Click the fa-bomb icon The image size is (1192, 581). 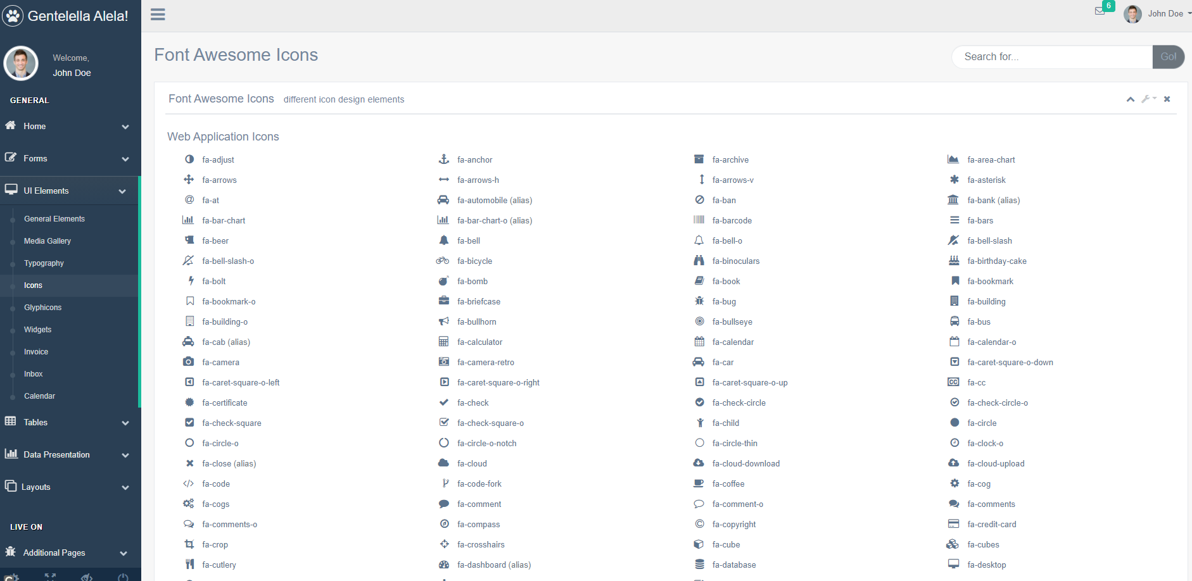click(444, 281)
